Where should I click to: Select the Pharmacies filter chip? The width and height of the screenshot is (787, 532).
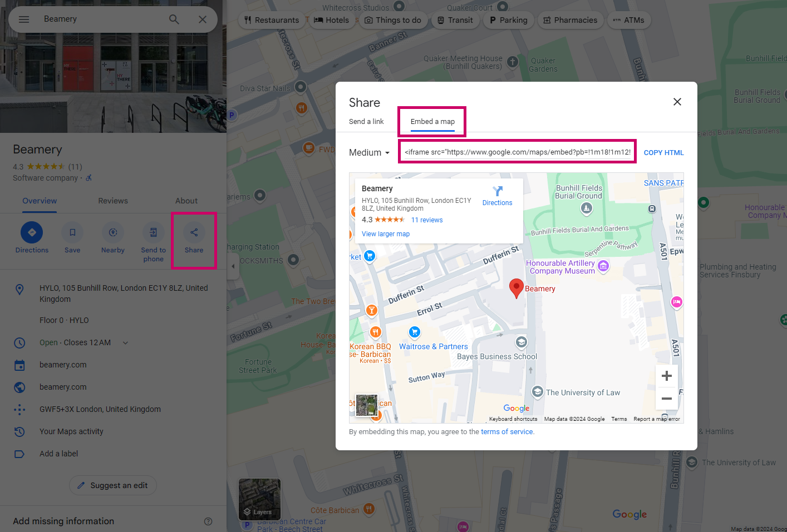[570, 20]
